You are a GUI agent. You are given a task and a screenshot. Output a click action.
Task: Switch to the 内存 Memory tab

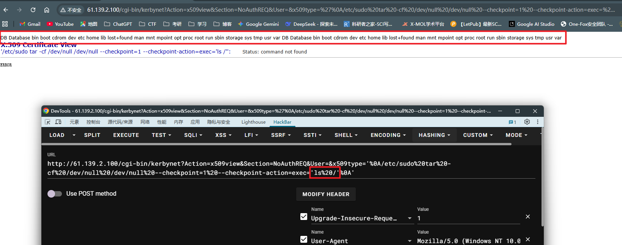[178, 122]
